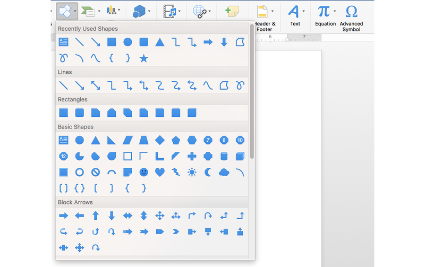Image resolution: width=425 pixels, height=267 pixels.
Task: Select the scribble tool in Lines section
Action: click(x=240, y=85)
